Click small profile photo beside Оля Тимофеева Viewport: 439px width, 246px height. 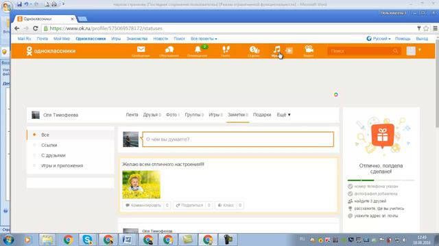click(36, 115)
